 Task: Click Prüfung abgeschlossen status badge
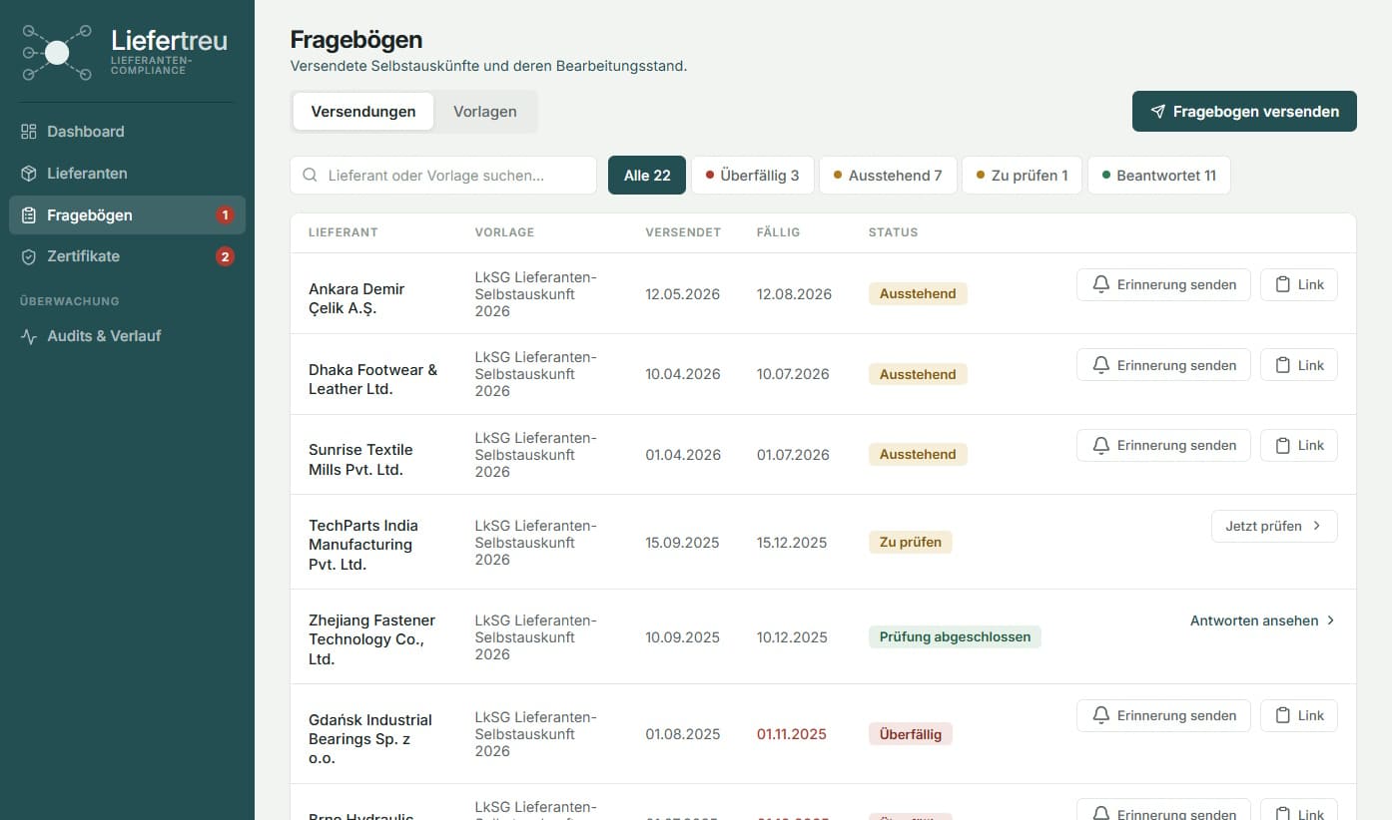click(955, 636)
